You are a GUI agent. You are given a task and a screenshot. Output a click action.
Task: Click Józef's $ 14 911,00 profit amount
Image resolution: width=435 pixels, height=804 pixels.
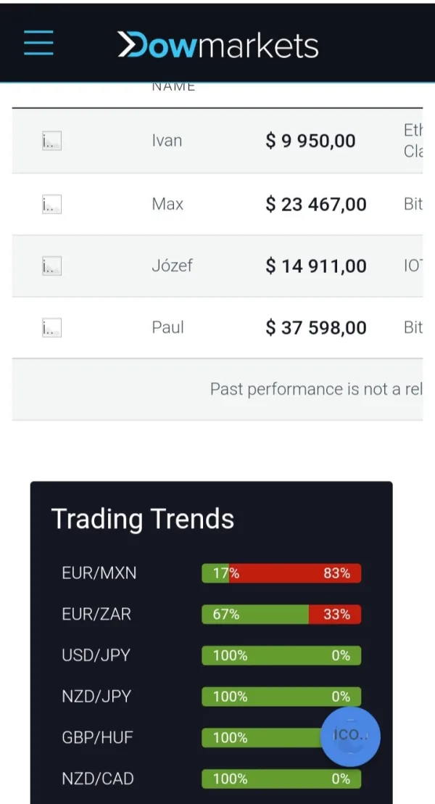[316, 266]
